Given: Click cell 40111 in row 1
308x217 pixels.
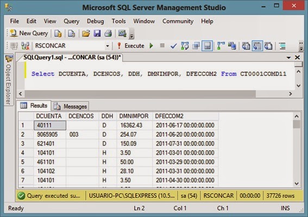Looking at the screenshot, I should coord(50,125).
